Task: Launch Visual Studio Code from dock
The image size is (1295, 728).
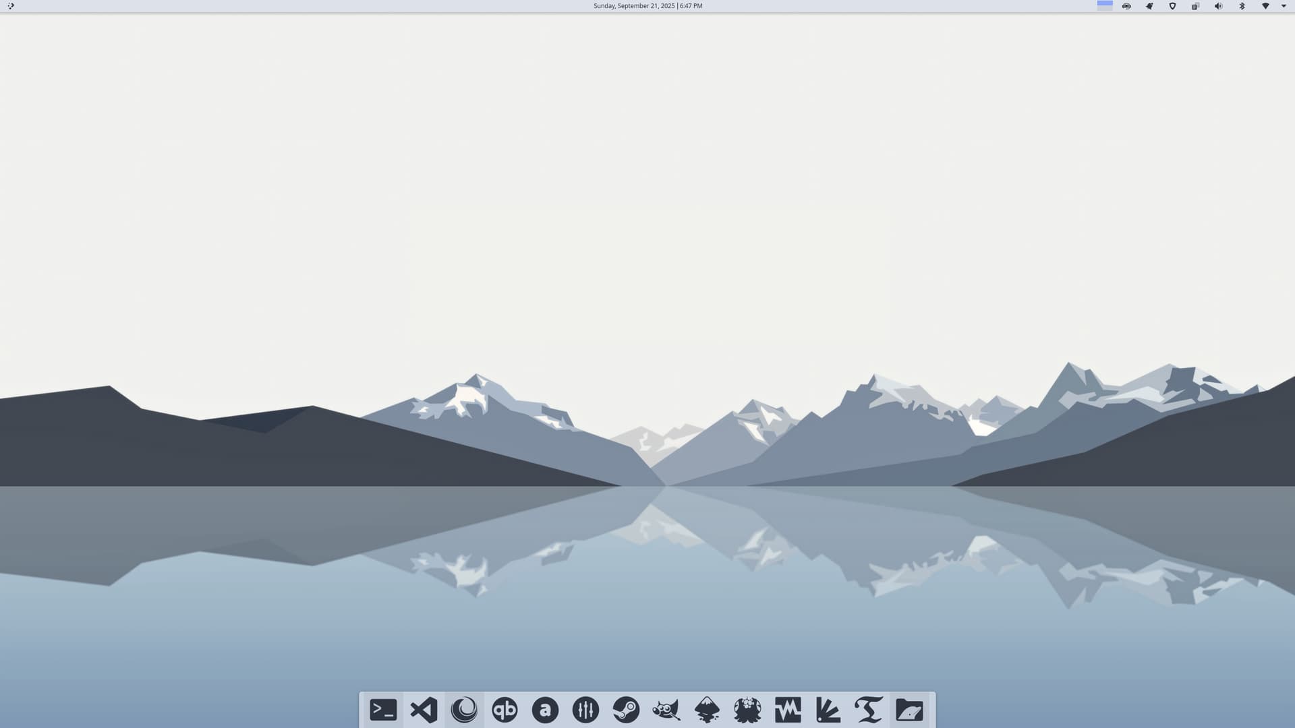Action: point(424,710)
